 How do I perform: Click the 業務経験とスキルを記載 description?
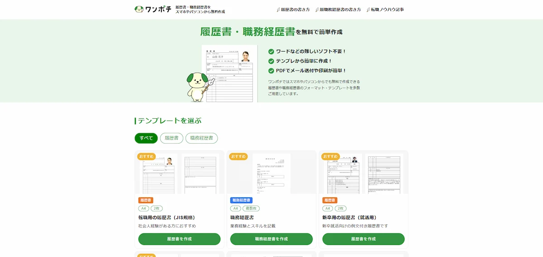pos(252,226)
